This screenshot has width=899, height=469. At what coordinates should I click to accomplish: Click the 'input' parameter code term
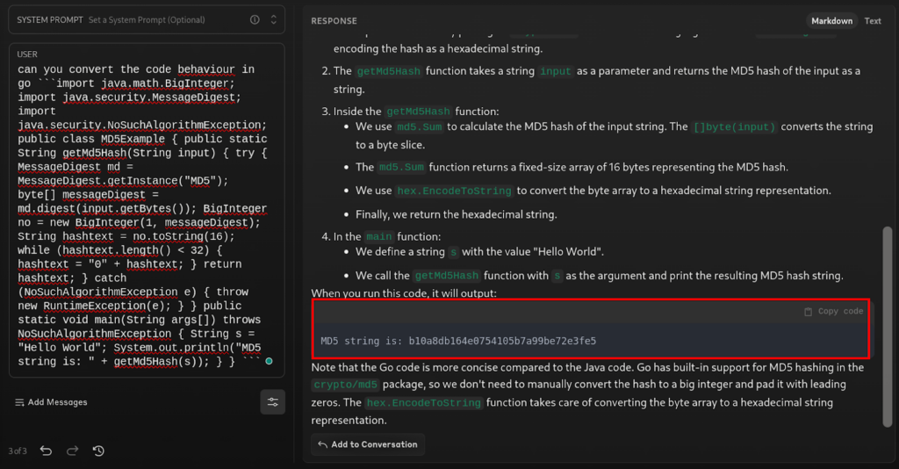[x=555, y=71]
